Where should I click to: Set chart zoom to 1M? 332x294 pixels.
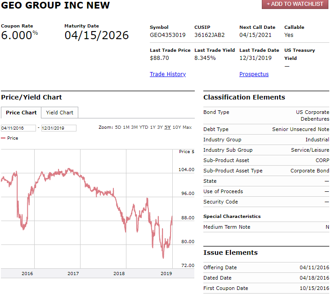click(126, 127)
